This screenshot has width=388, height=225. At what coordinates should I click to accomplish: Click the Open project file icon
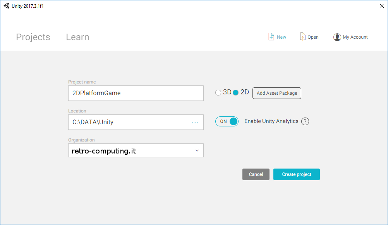click(x=303, y=37)
